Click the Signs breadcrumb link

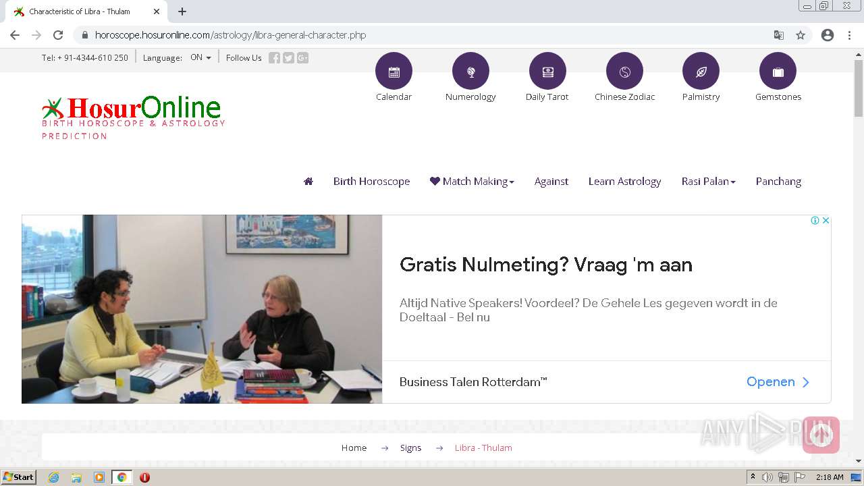coord(410,448)
